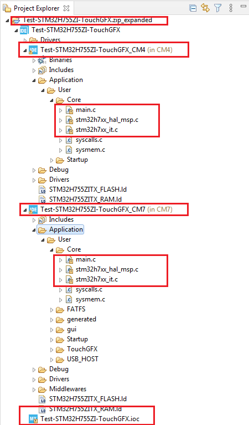This screenshot has width=249, height=425.
Task: Select the Application folder in CM4
Action: tap(66, 80)
